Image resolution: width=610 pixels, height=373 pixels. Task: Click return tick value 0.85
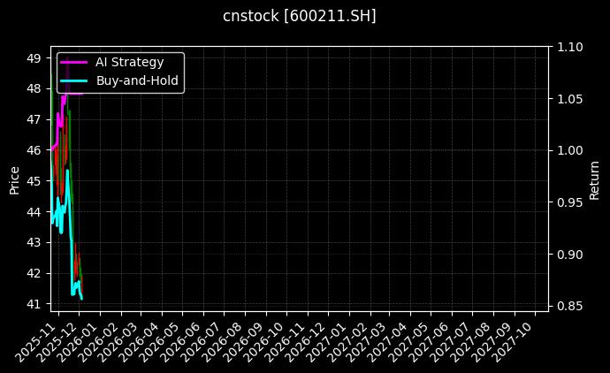(570, 306)
